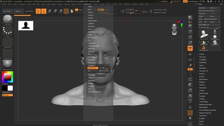
Task: Select the Cylinder3D tool icon
Action: point(215,43)
